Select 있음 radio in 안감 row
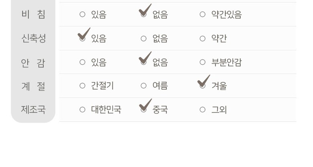Screen dimensions: 313x167 (x=82, y=62)
